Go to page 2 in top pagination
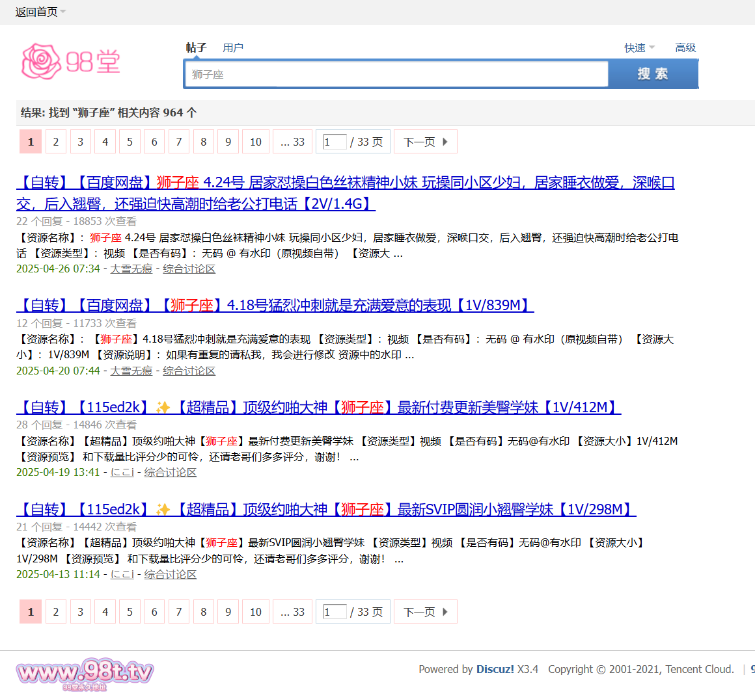The height and width of the screenshot is (697, 755). pos(56,142)
